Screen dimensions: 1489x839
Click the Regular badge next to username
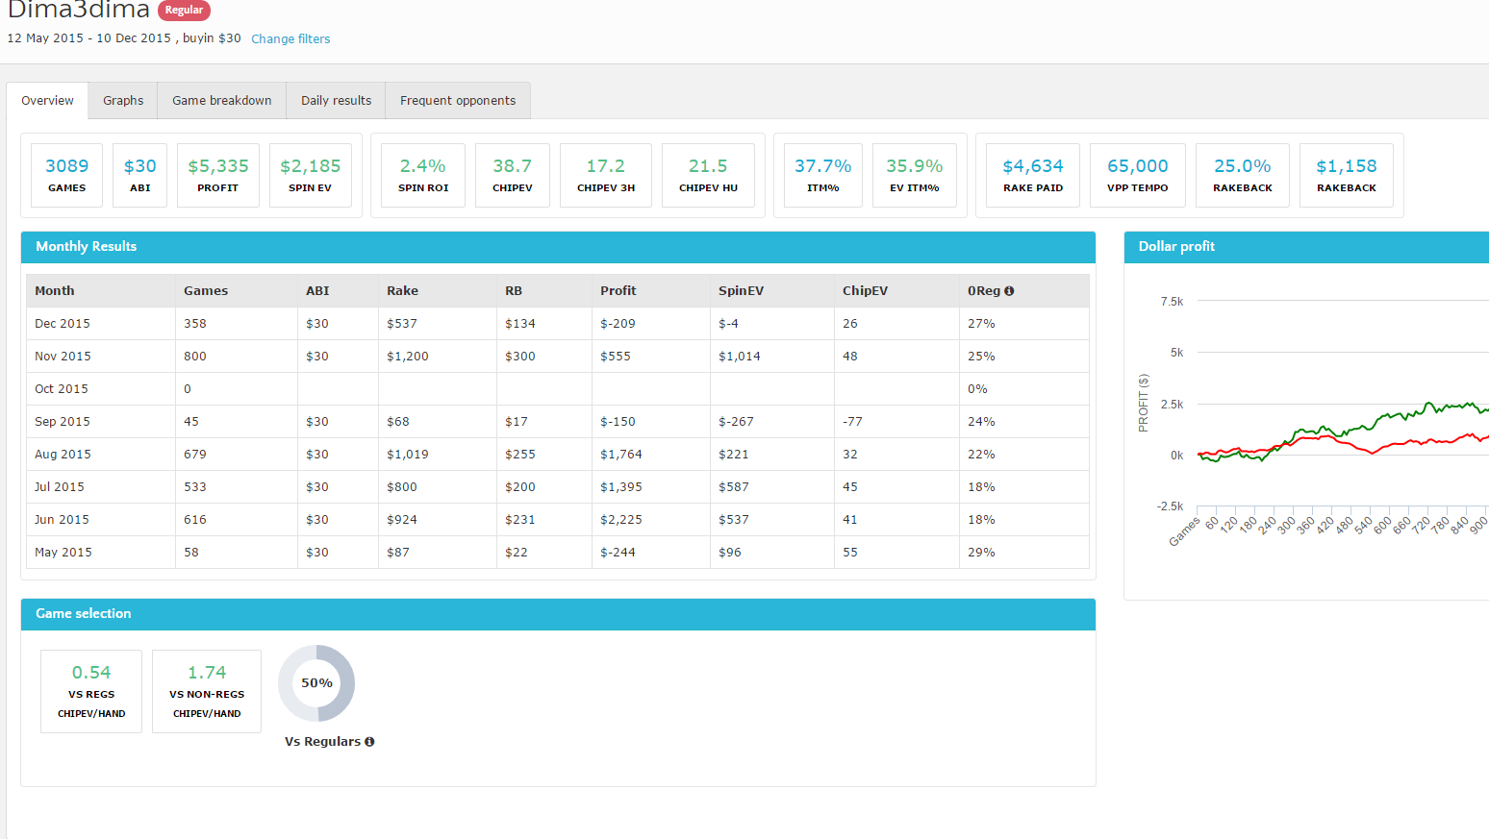click(184, 11)
